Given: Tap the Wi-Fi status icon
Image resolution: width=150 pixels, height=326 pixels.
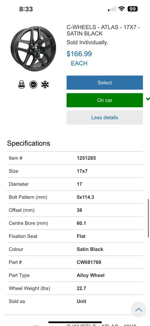Looking at the screenshot, I should 121,9.
